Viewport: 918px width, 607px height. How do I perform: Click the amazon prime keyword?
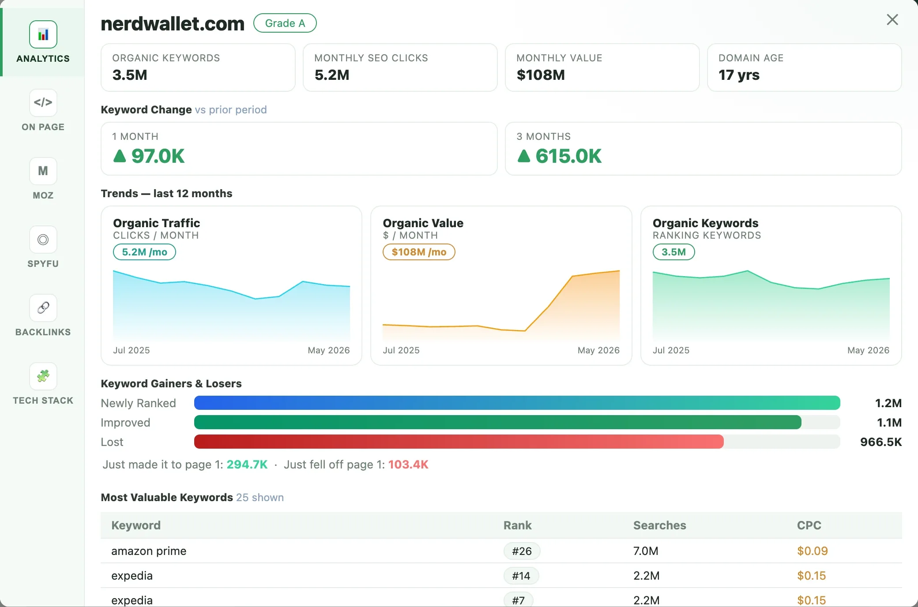pos(149,551)
